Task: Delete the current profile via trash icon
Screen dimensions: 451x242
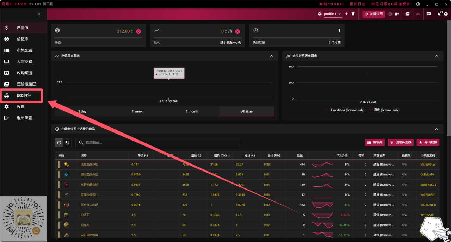Action: click(353, 14)
